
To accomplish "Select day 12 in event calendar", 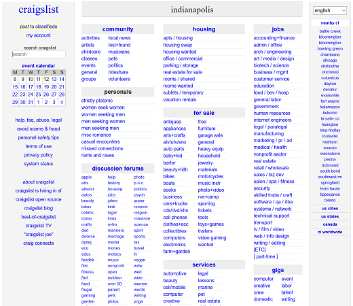I will 46,80.
